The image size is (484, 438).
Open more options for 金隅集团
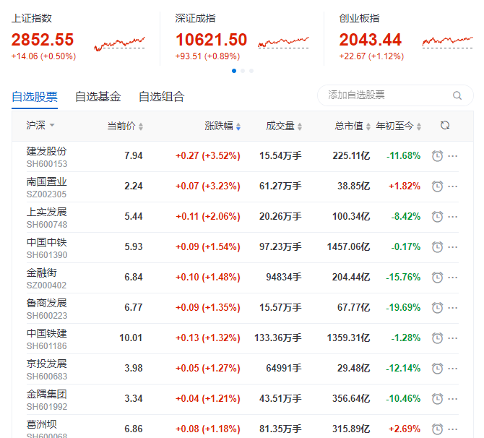click(x=452, y=399)
